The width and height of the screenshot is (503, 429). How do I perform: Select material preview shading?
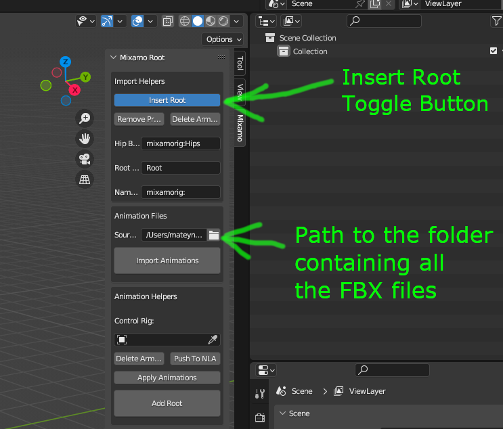tap(211, 21)
